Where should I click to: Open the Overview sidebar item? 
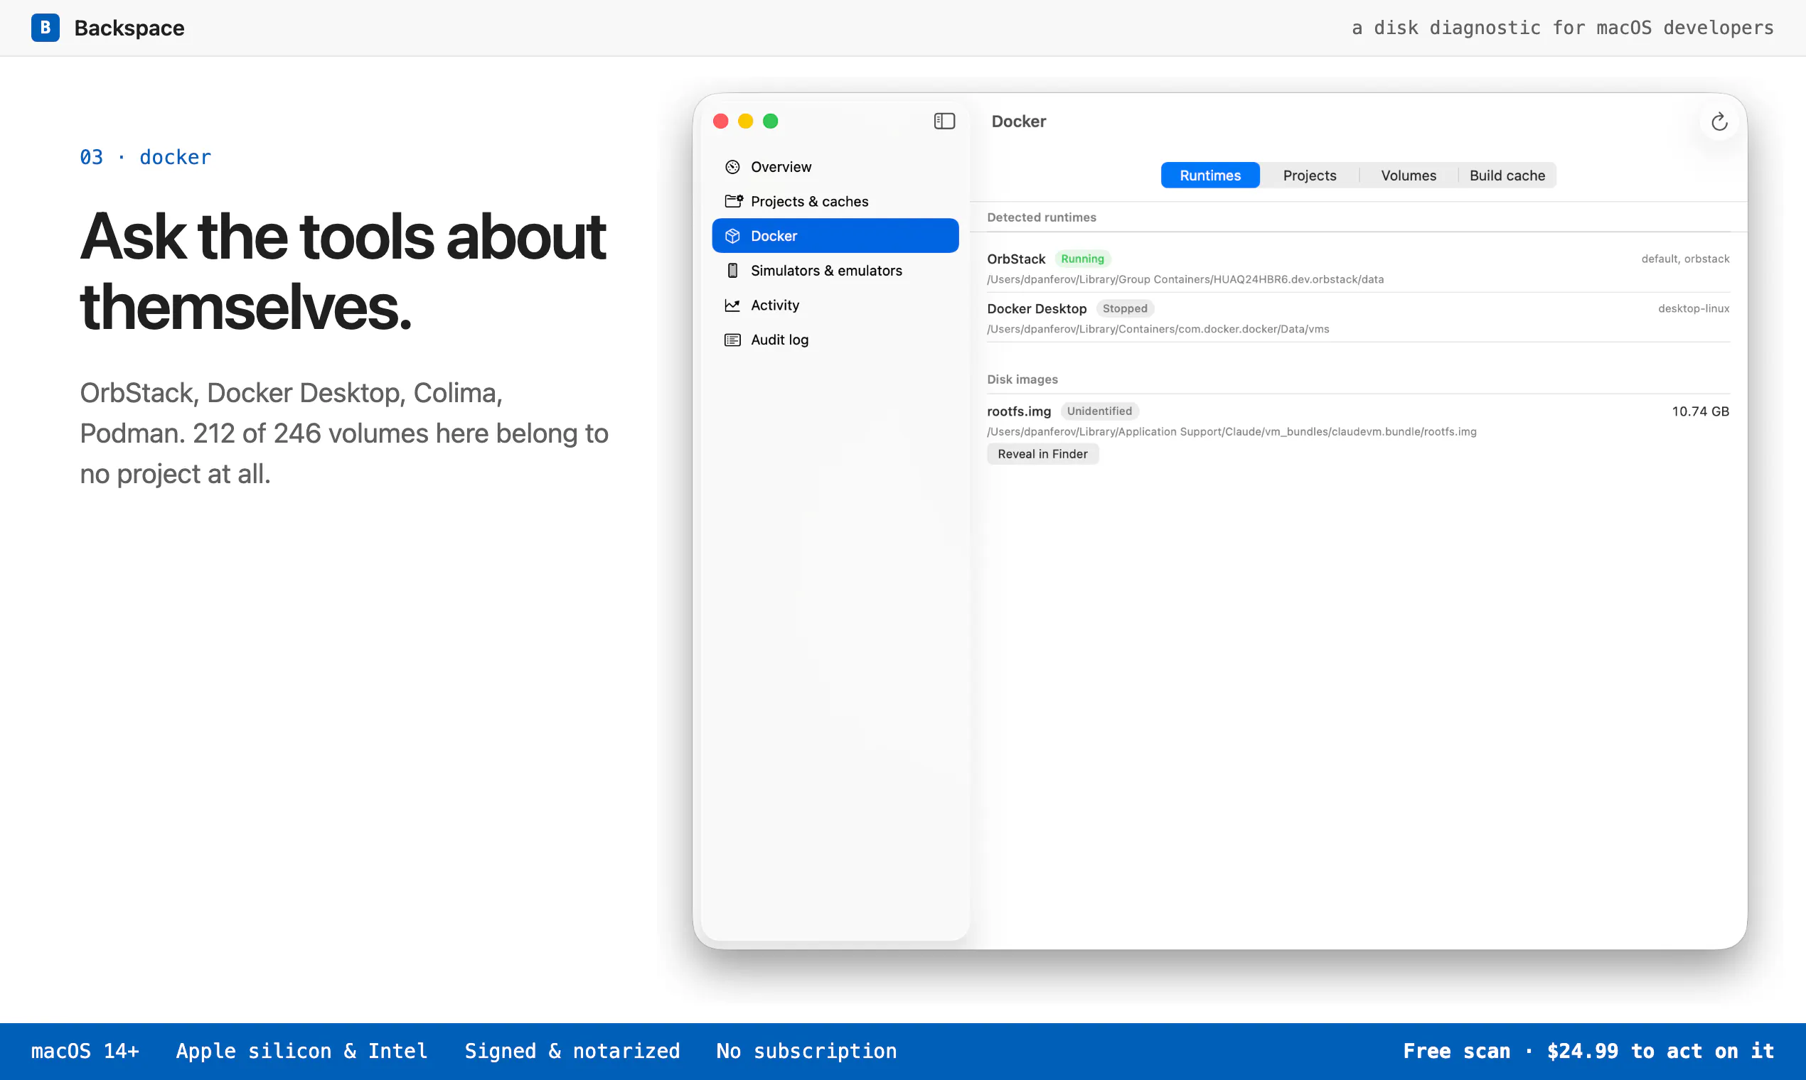tap(835, 167)
